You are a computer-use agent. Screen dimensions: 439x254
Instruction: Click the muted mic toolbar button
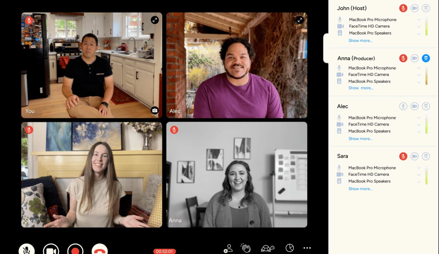point(27,250)
